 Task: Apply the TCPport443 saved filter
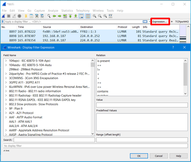click(182, 22)
